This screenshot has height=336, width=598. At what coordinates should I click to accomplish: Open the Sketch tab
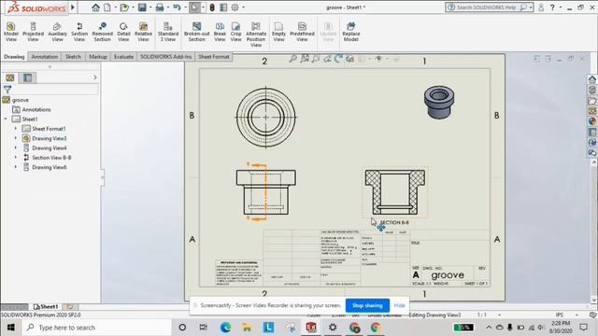pyautogui.click(x=73, y=56)
